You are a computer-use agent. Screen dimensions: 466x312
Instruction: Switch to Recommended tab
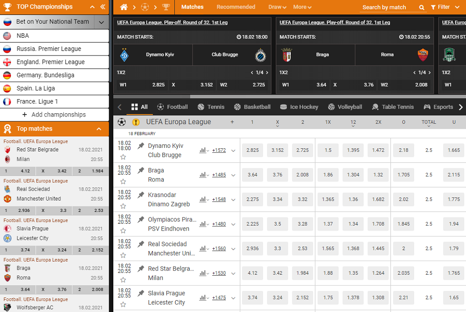[x=236, y=7]
